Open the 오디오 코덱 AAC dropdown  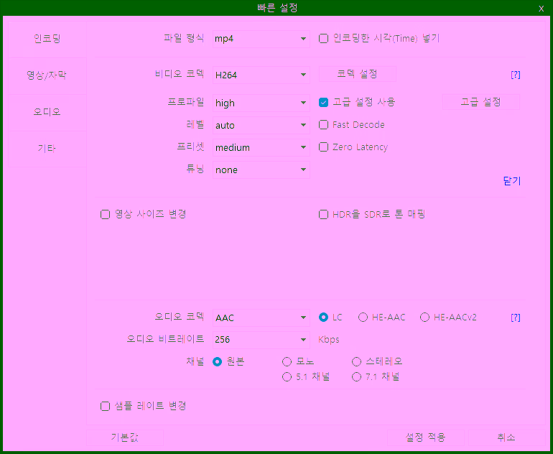click(x=261, y=318)
